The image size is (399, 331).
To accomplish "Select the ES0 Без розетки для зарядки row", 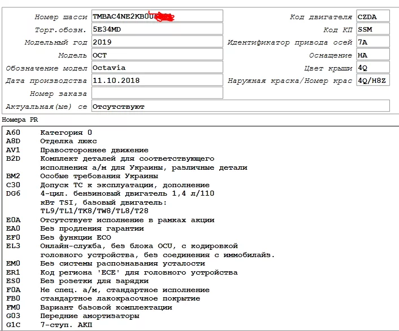I will point(77,281).
